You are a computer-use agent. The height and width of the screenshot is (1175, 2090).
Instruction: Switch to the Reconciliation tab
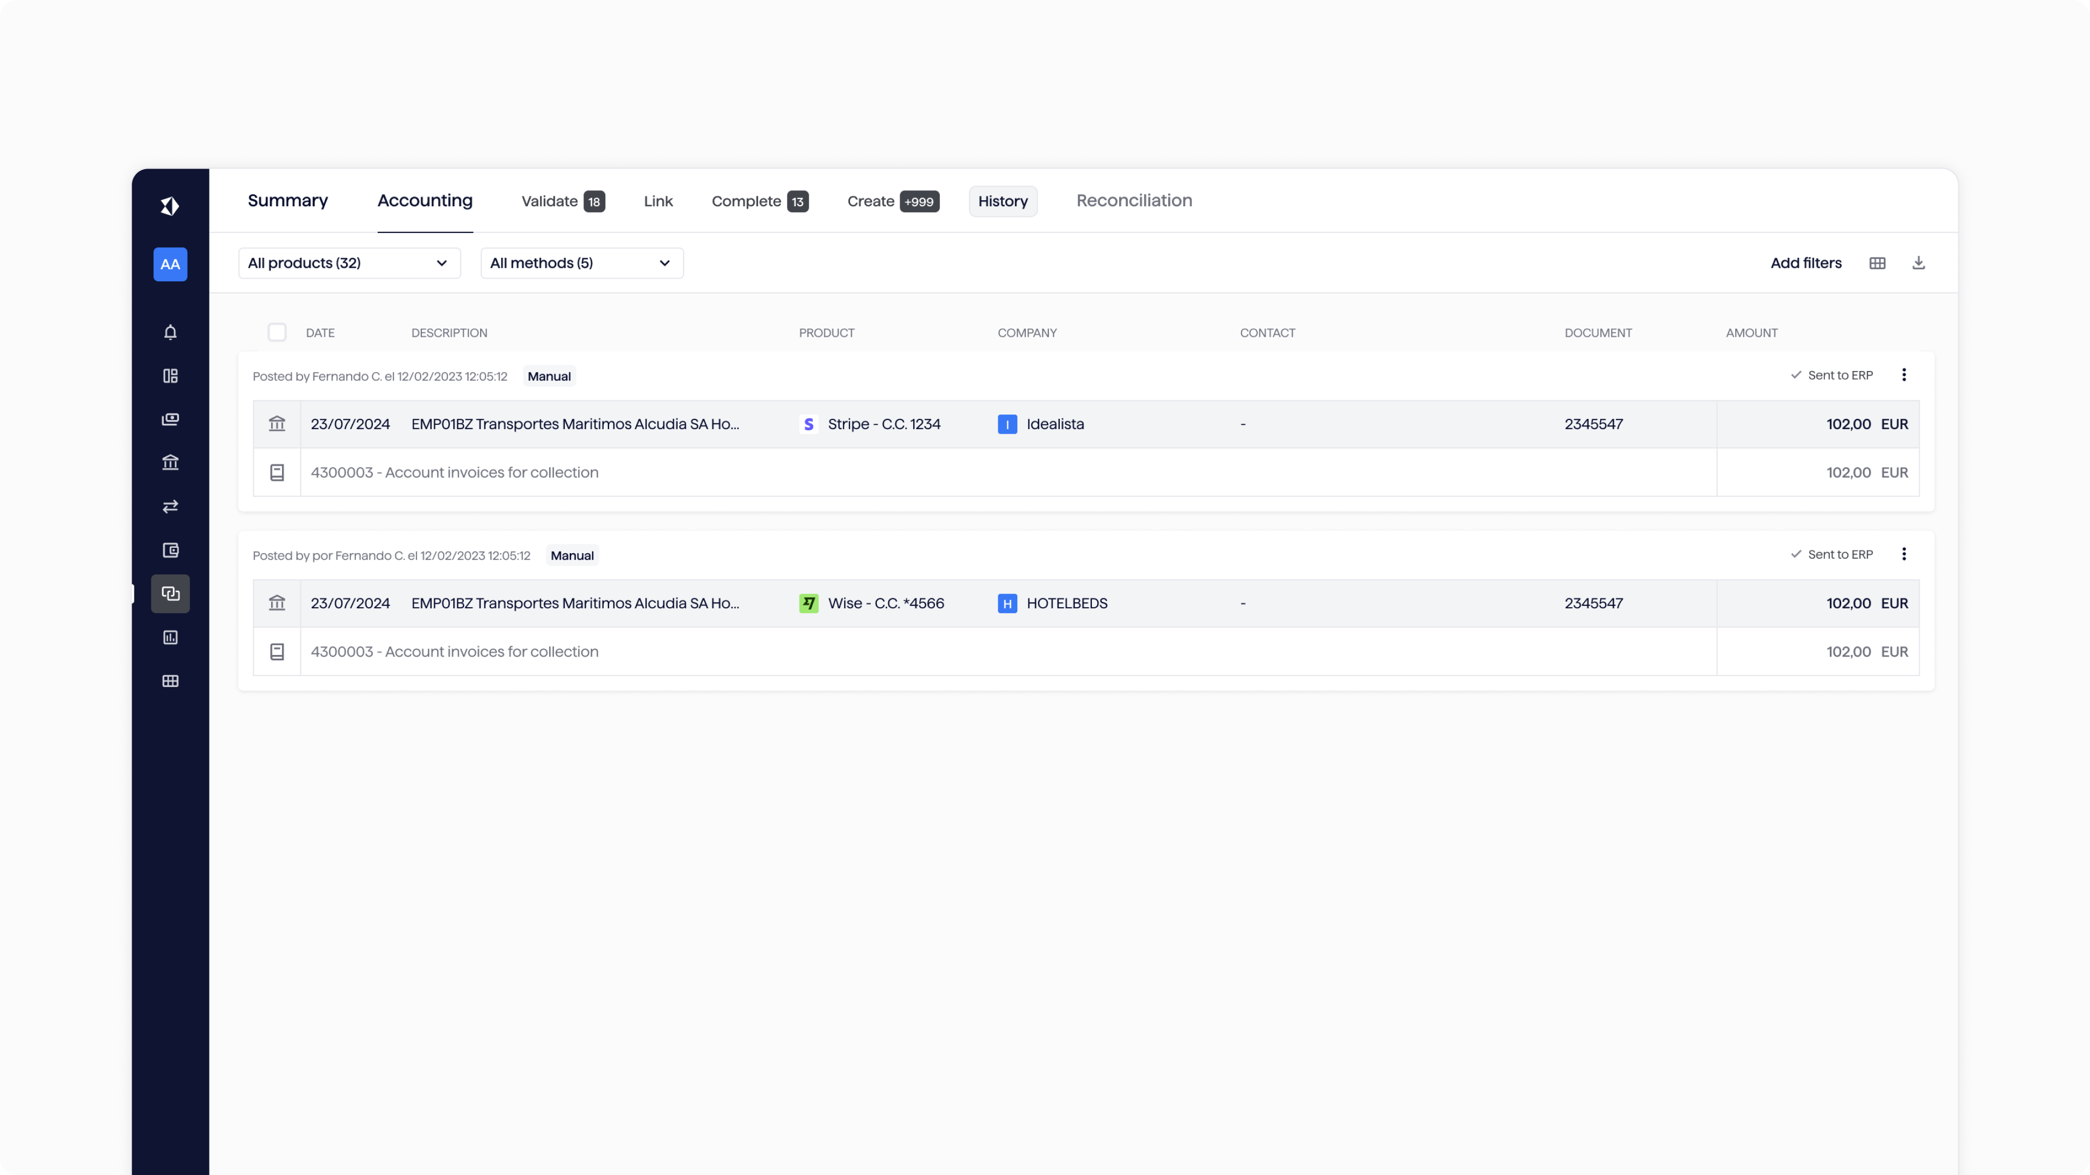point(1133,200)
